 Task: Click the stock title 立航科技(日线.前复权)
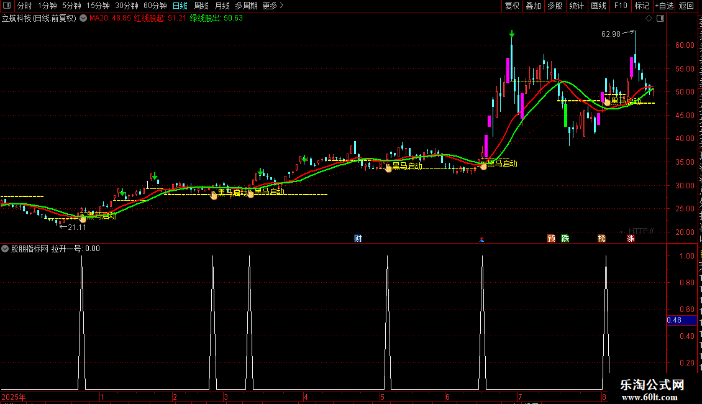tap(39, 19)
